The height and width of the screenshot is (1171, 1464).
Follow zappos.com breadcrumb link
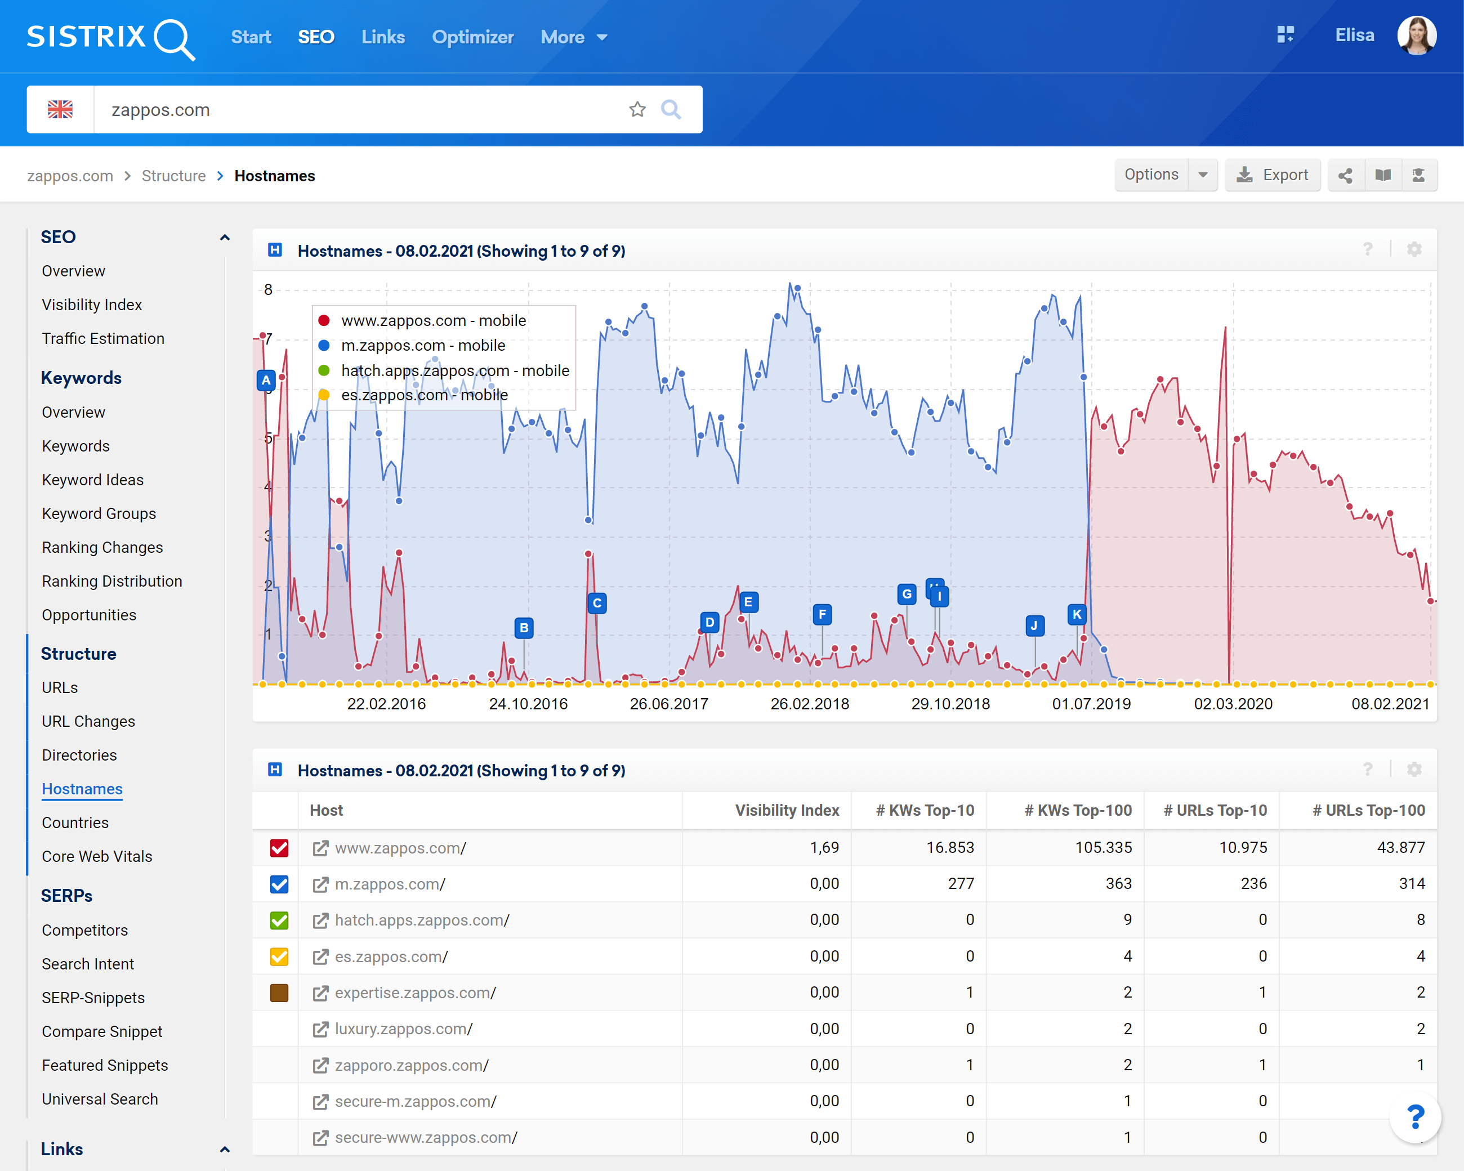pyautogui.click(x=70, y=176)
